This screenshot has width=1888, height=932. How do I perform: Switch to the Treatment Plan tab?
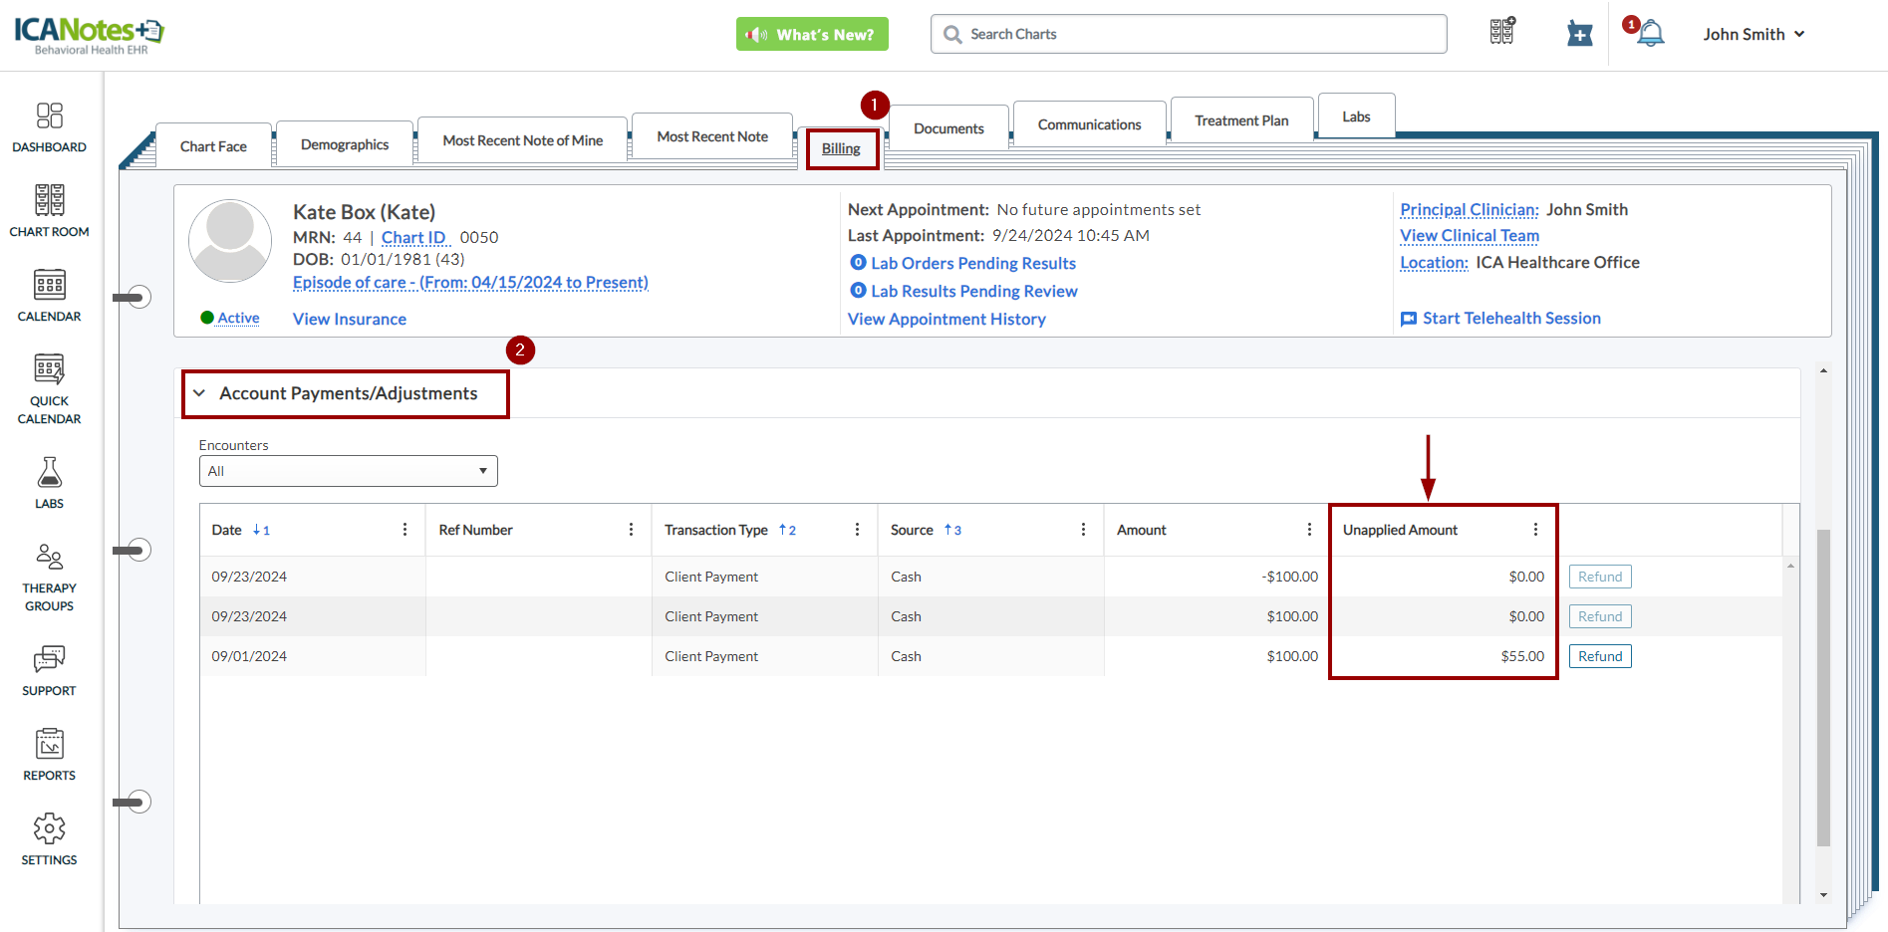(1240, 120)
